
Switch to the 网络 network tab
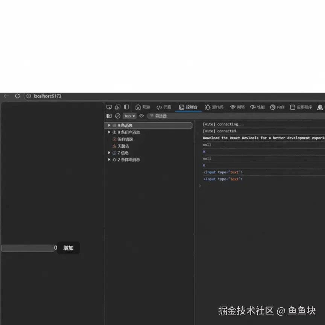[237, 107]
